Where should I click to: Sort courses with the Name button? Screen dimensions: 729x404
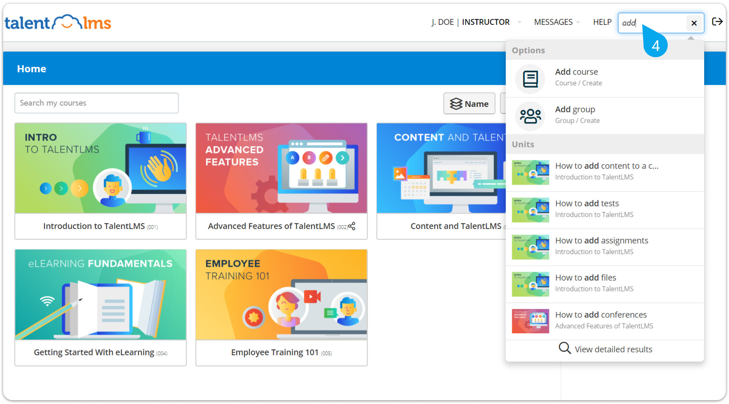[469, 103]
